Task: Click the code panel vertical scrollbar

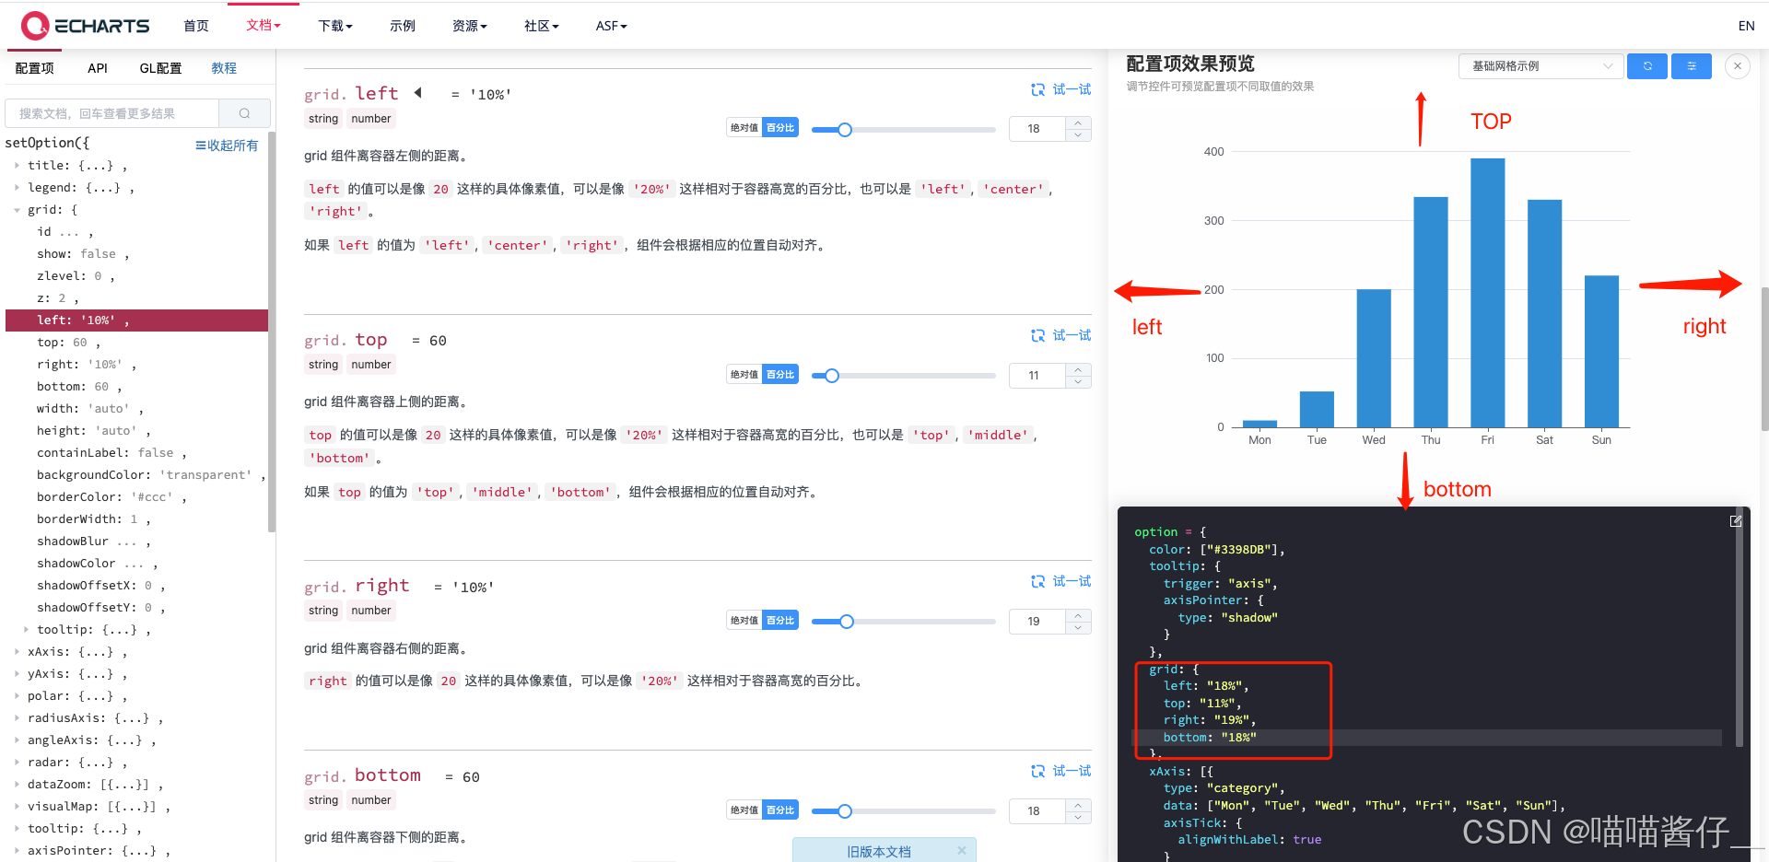Action: coord(1739,626)
